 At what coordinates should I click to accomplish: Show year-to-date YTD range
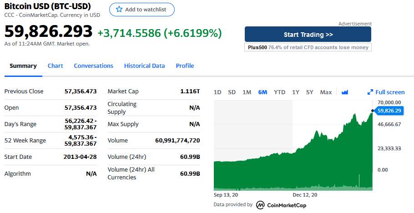[x=279, y=92]
